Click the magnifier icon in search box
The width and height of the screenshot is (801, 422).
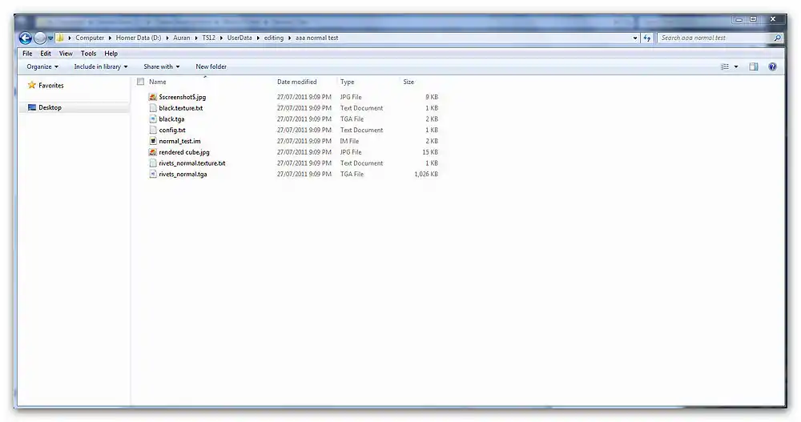(x=777, y=38)
